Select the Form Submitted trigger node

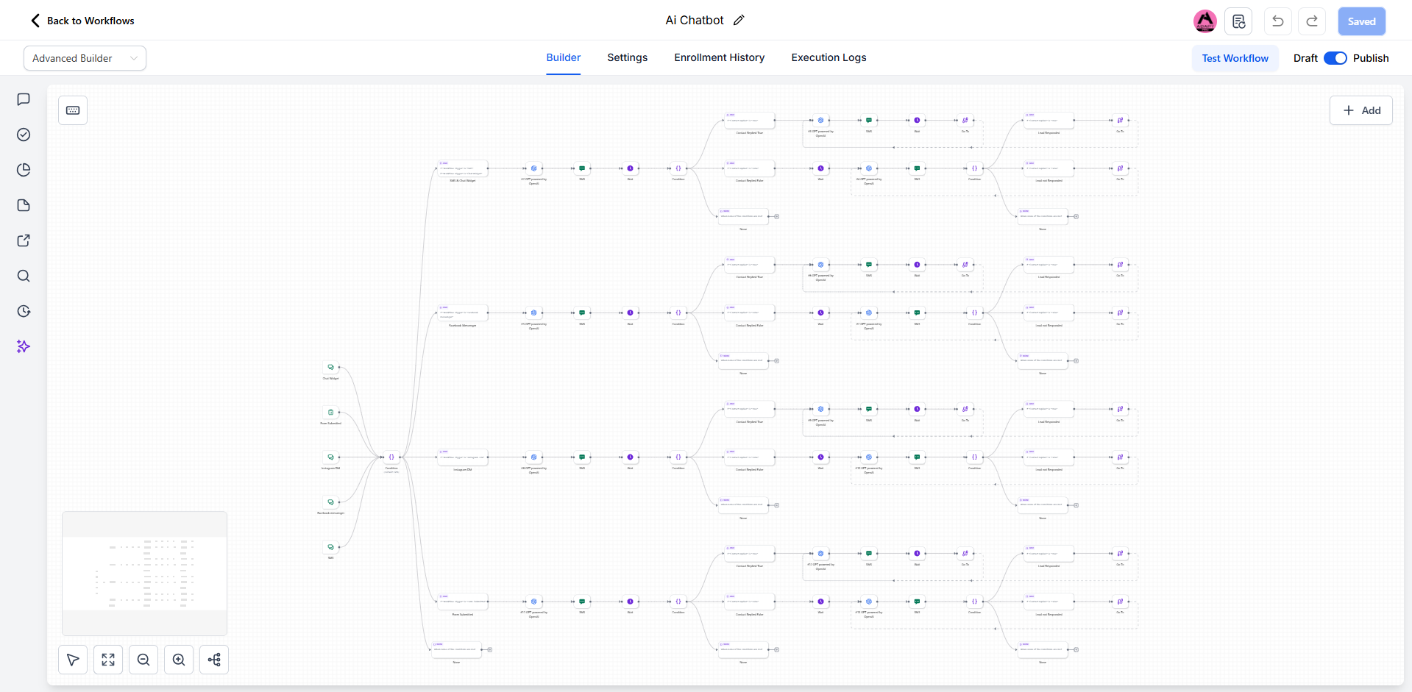click(331, 412)
